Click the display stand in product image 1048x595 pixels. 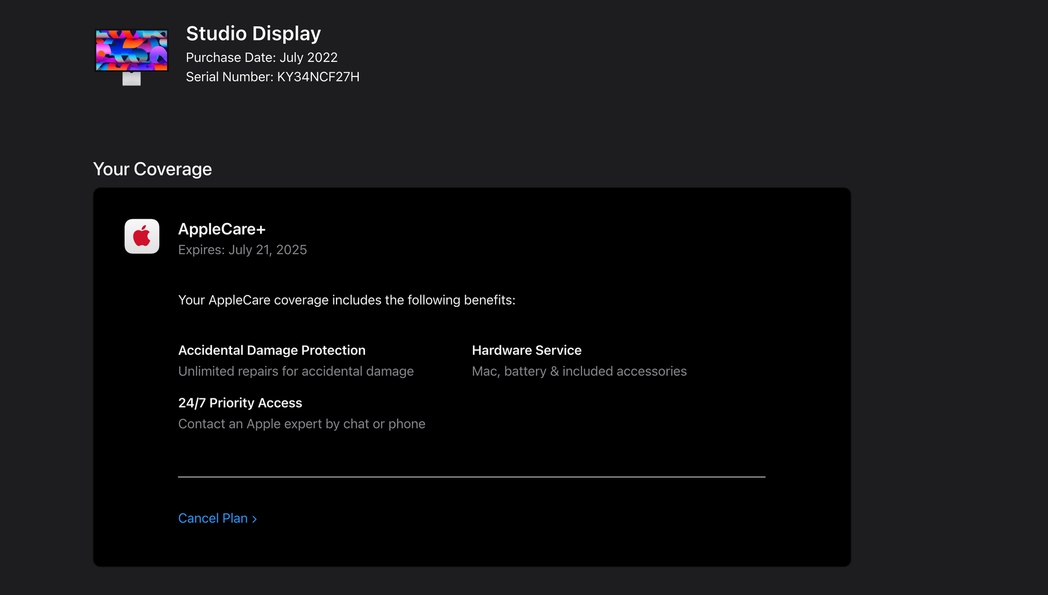click(131, 79)
